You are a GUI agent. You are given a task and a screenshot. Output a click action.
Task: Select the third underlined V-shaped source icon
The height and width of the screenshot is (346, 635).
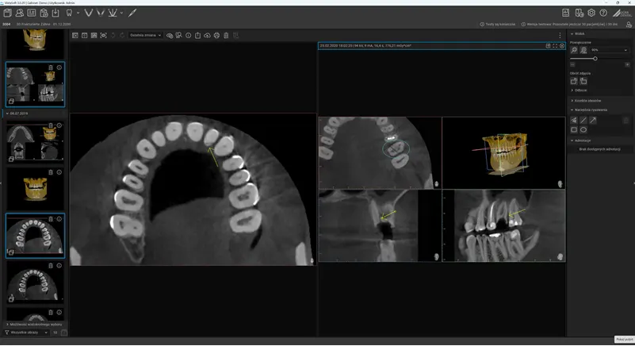click(113, 13)
